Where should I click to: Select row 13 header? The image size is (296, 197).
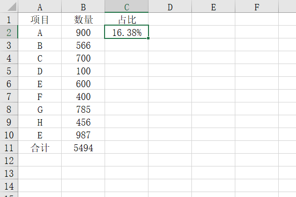pos(9,173)
